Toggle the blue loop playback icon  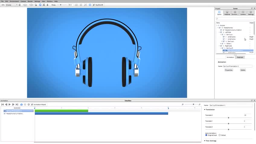coord(21,104)
